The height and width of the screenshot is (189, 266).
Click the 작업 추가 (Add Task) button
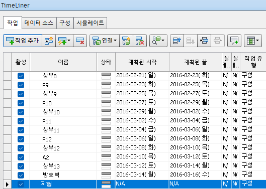pyautogui.click(x=23, y=41)
